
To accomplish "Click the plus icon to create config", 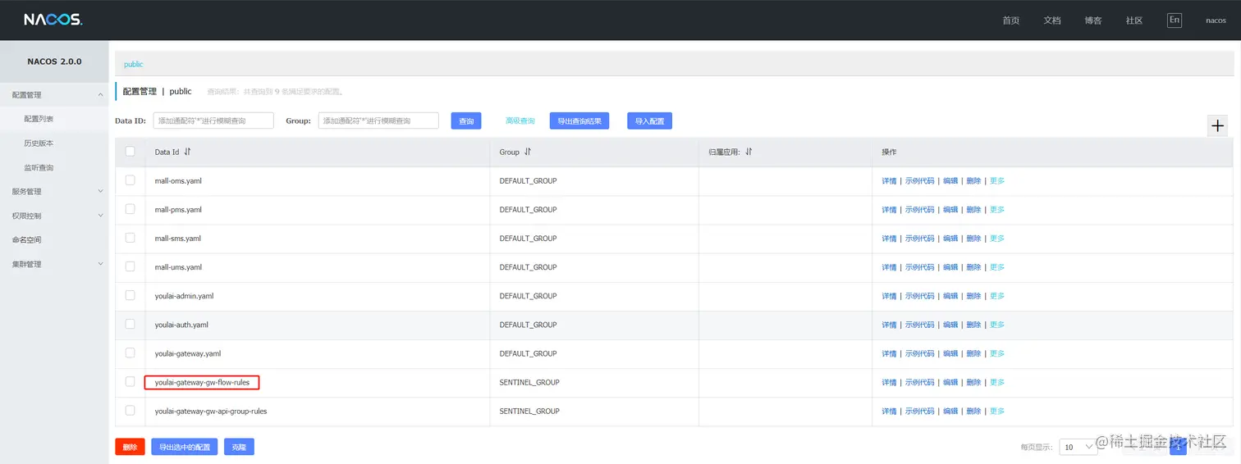I will point(1217,125).
